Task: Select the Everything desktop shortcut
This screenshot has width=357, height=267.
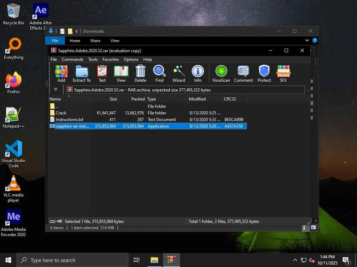Action: (x=14, y=49)
